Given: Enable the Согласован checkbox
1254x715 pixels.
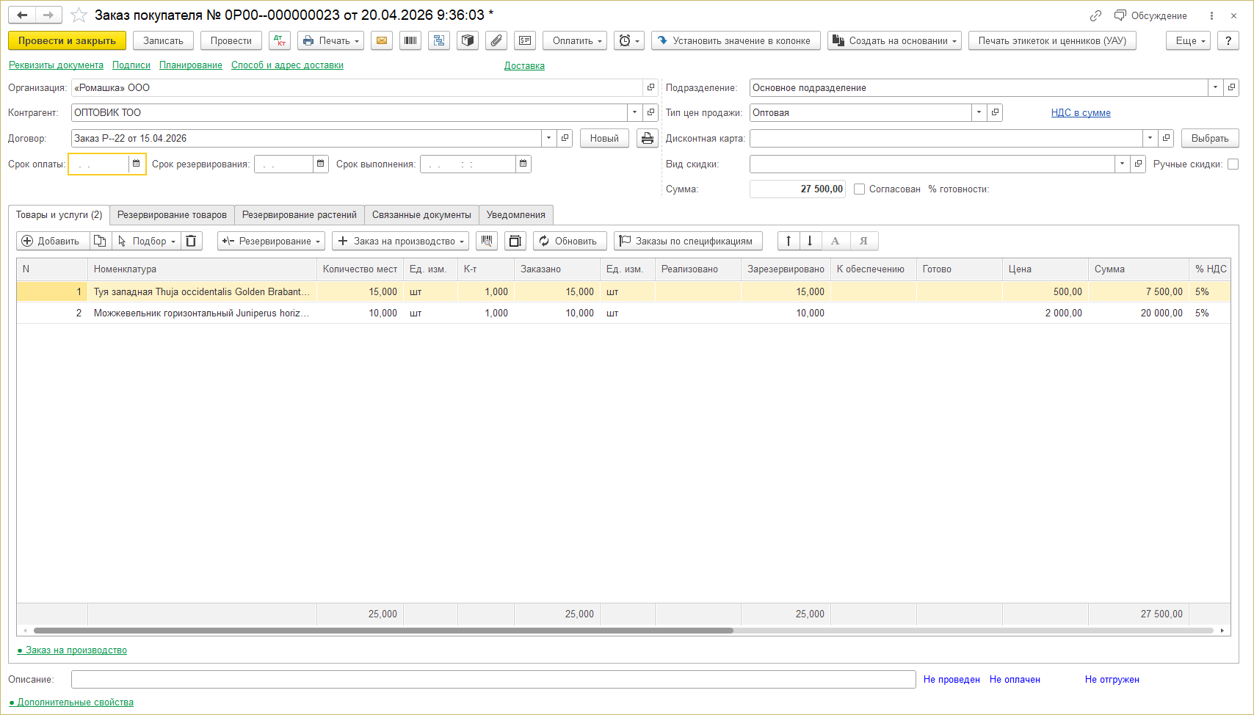Looking at the screenshot, I should pyautogui.click(x=859, y=189).
